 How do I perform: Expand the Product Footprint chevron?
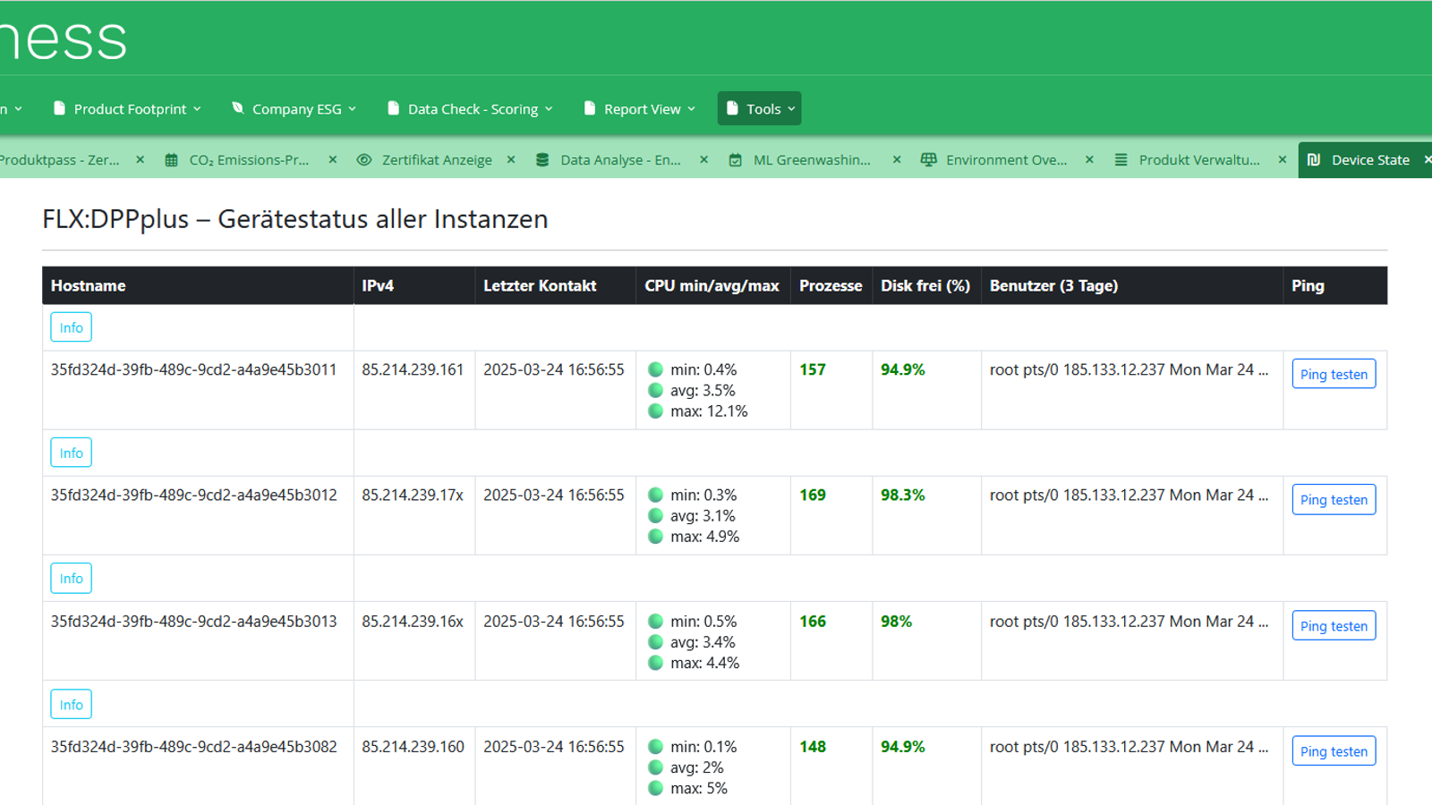pos(197,109)
